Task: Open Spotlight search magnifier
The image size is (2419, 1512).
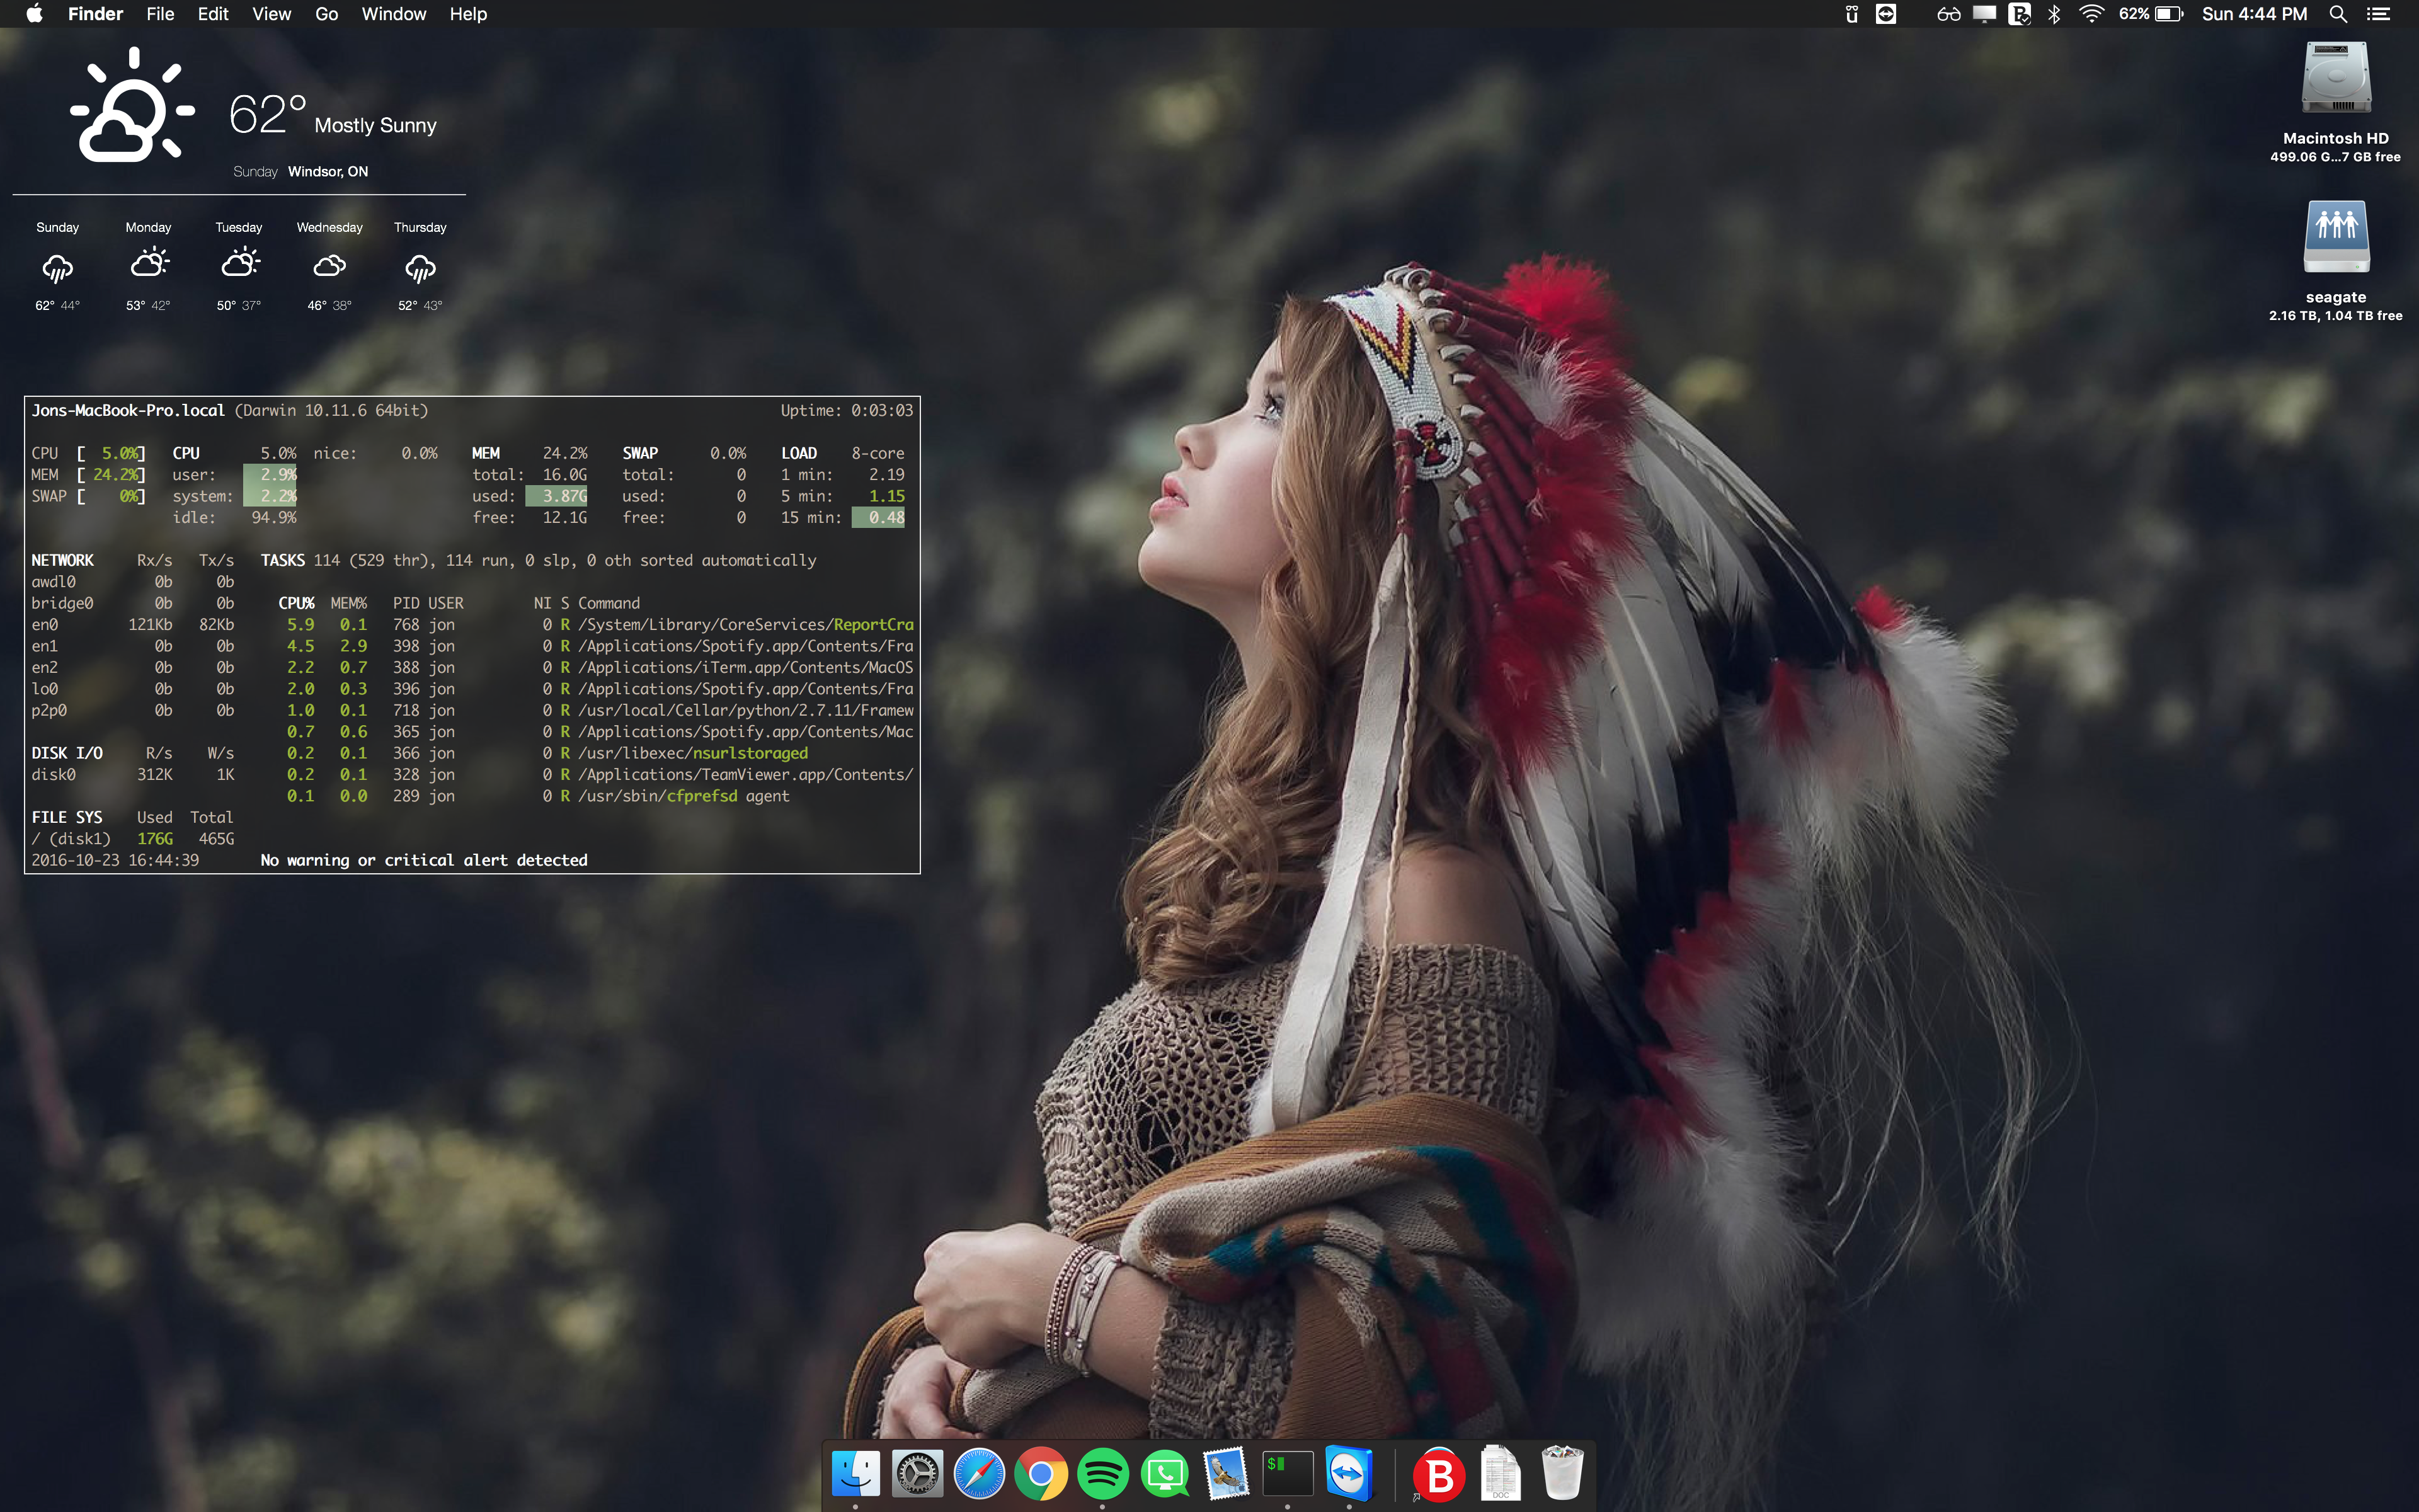Action: [x=2338, y=14]
